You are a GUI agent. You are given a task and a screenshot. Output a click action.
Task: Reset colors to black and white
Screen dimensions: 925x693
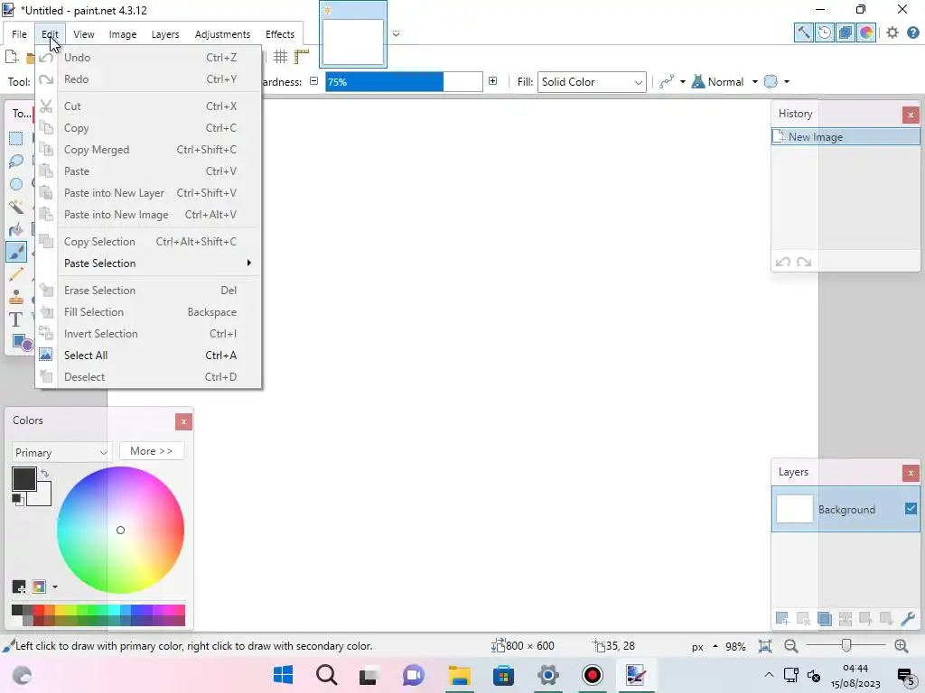tap(17, 500)
